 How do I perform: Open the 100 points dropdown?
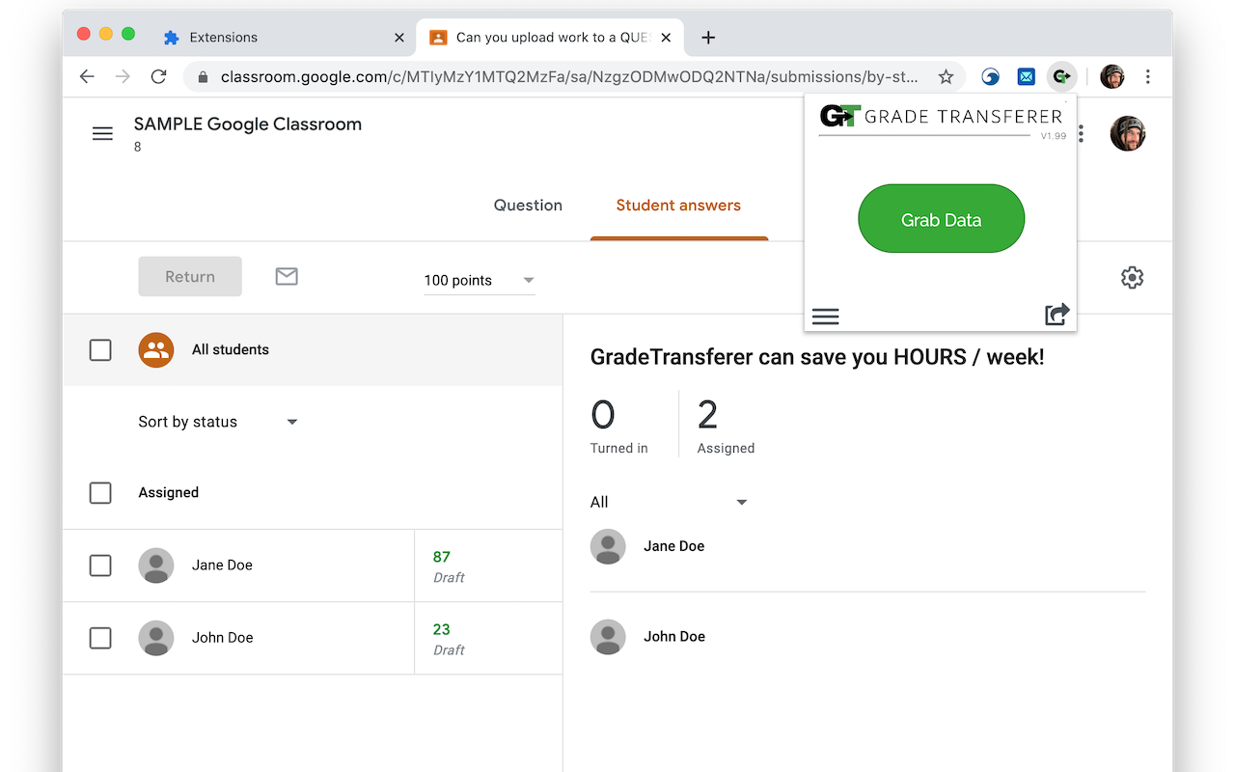point(480,280)
